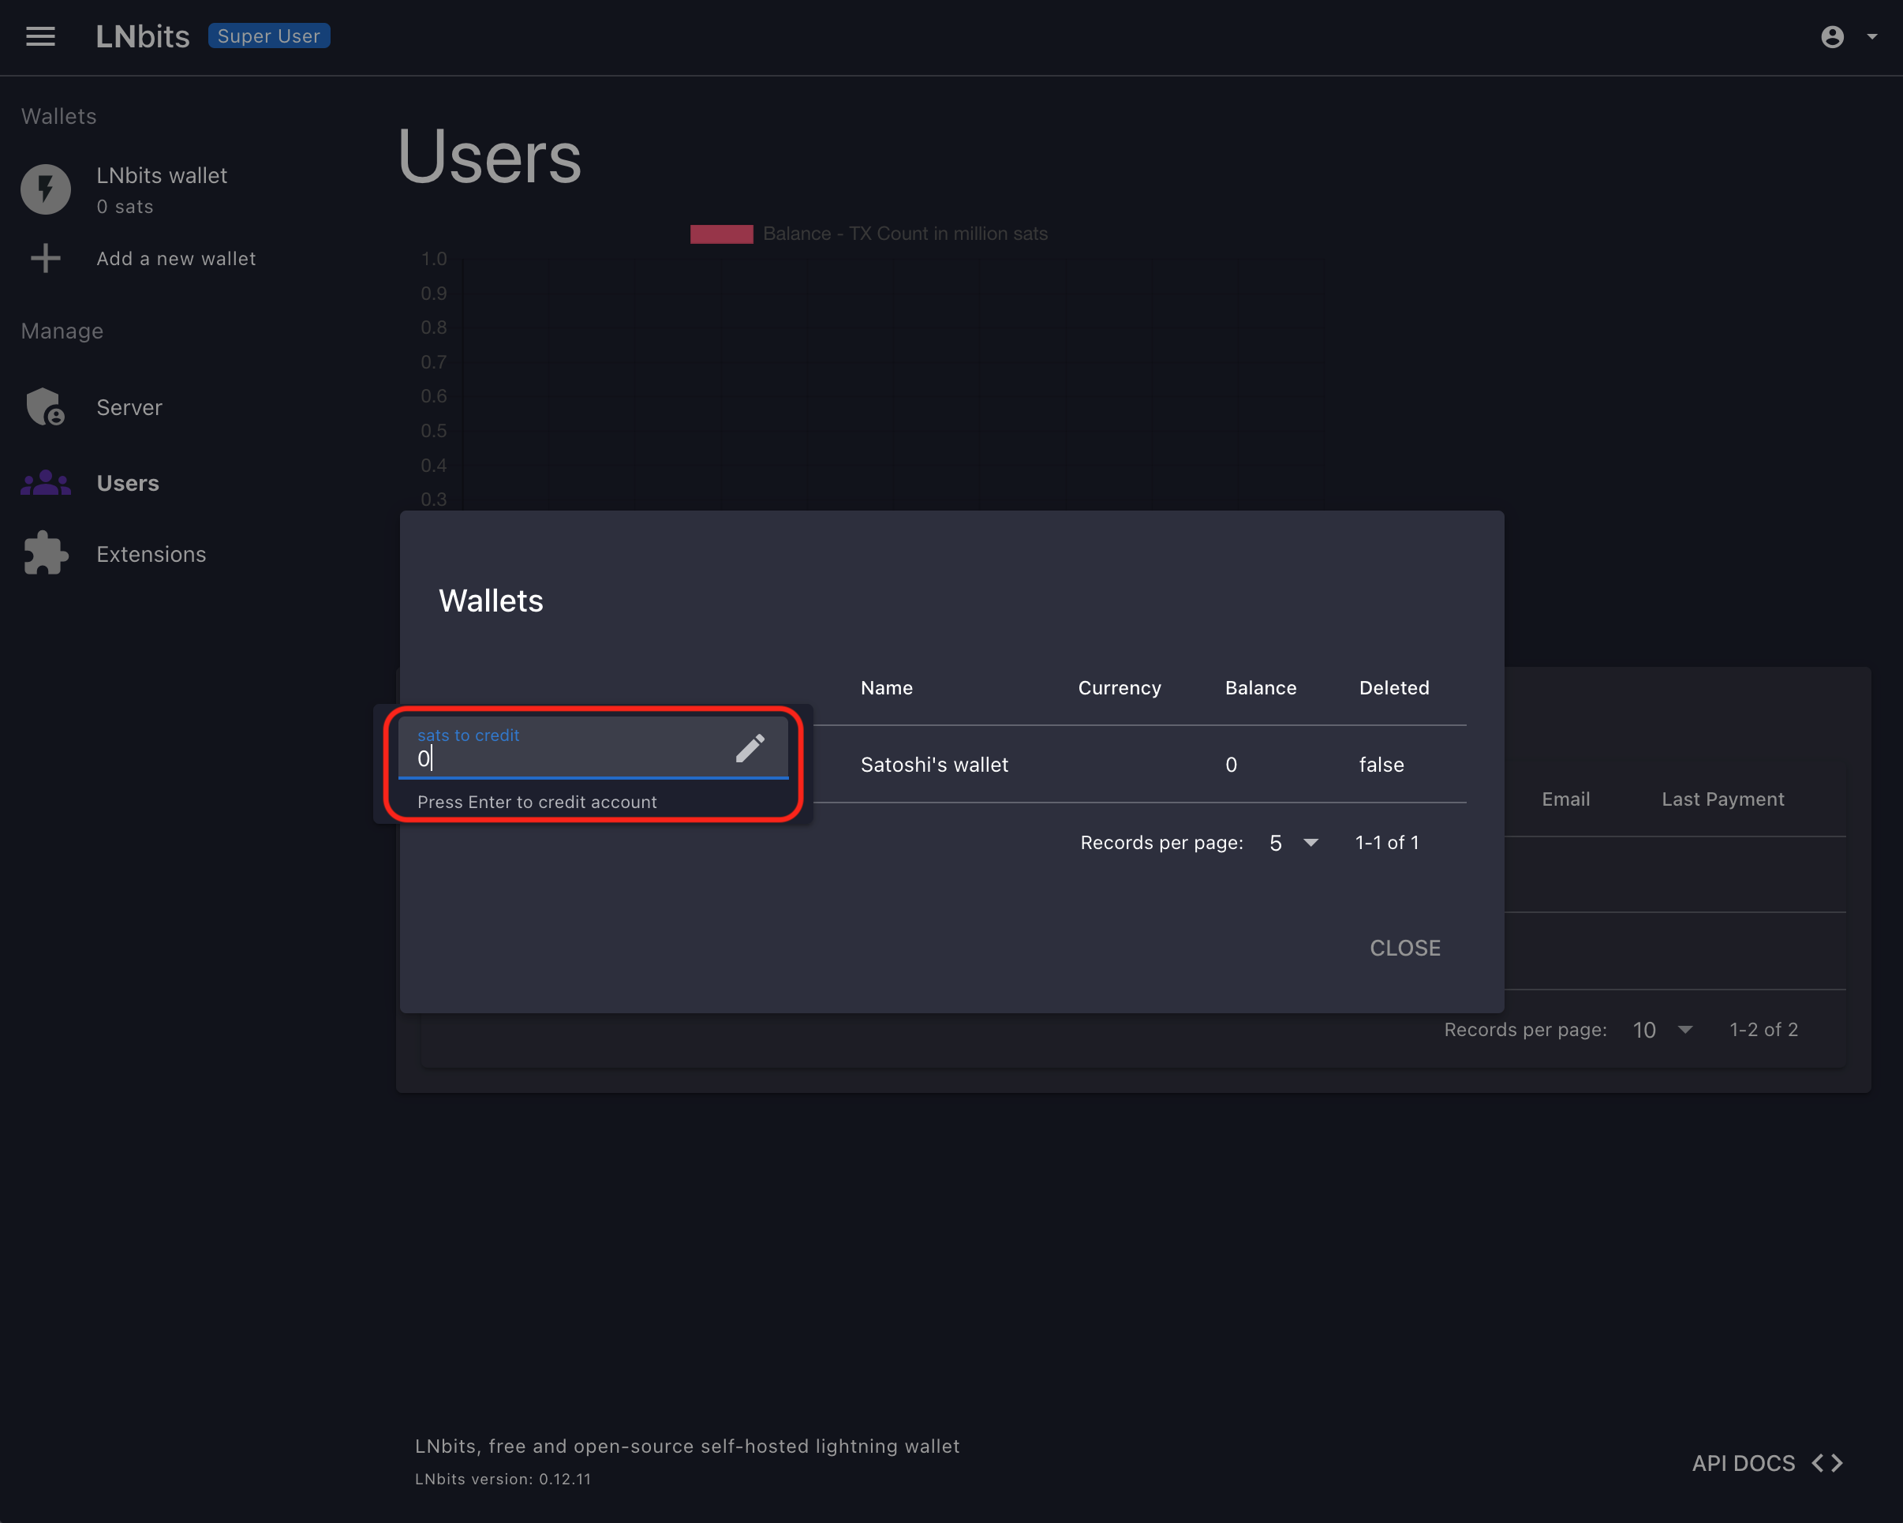Open the Server menu item
This screenshot has height=1523, width=1903.
pyautogui.click(x=129, y=407)
